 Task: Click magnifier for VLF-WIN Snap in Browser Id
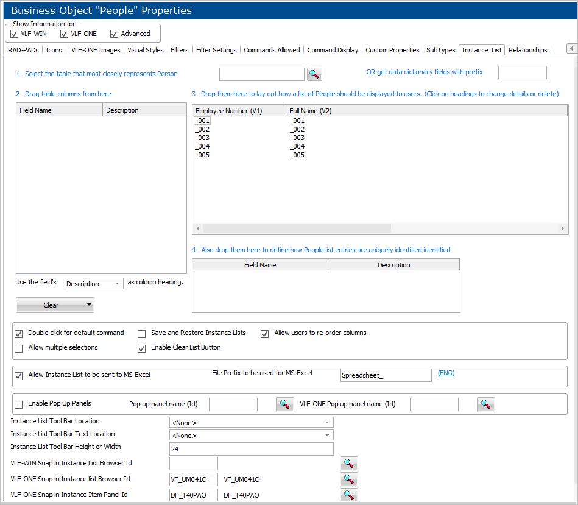[348, 464]
